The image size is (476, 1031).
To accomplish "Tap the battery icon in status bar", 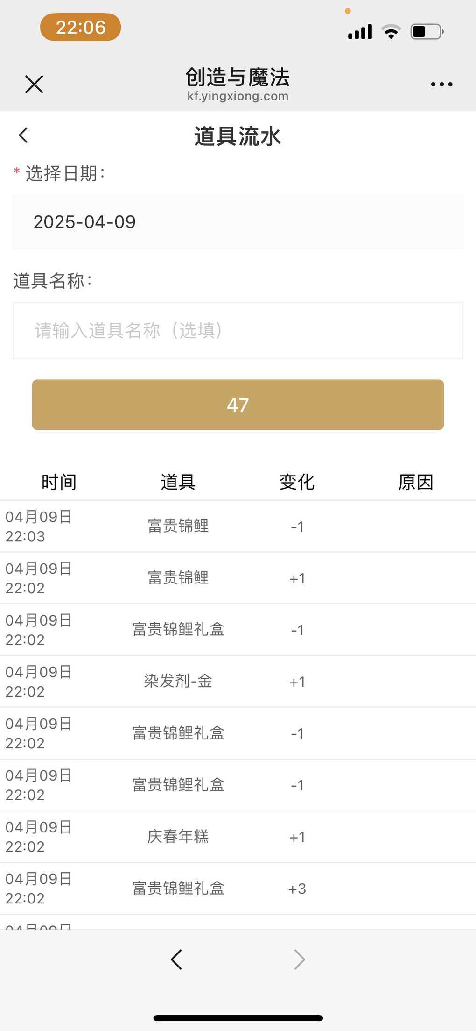I will (x=427, y=32).
